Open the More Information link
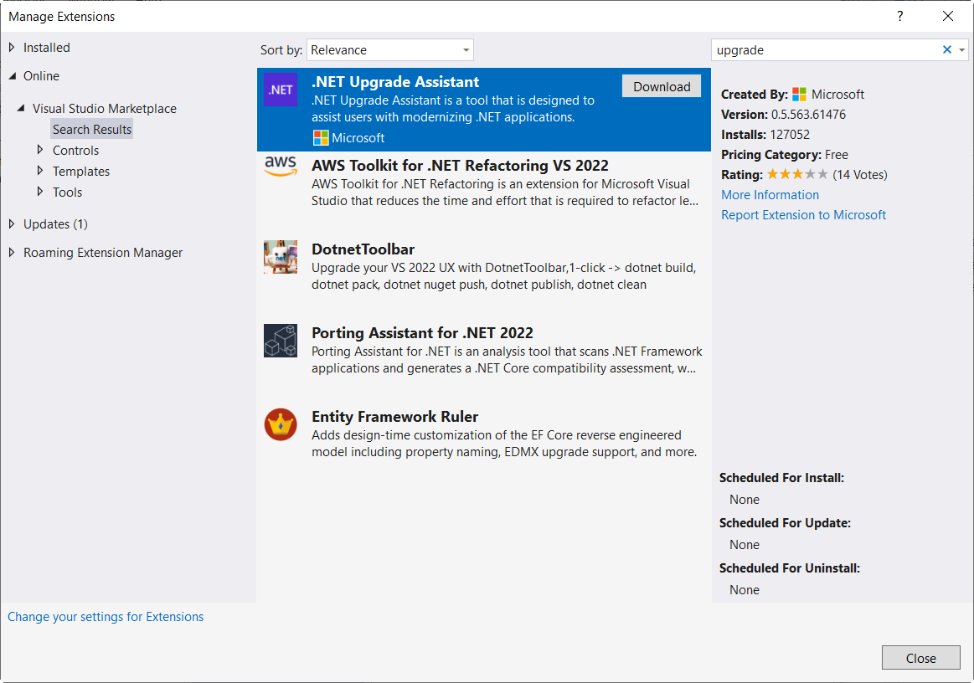 pos(770,195)
